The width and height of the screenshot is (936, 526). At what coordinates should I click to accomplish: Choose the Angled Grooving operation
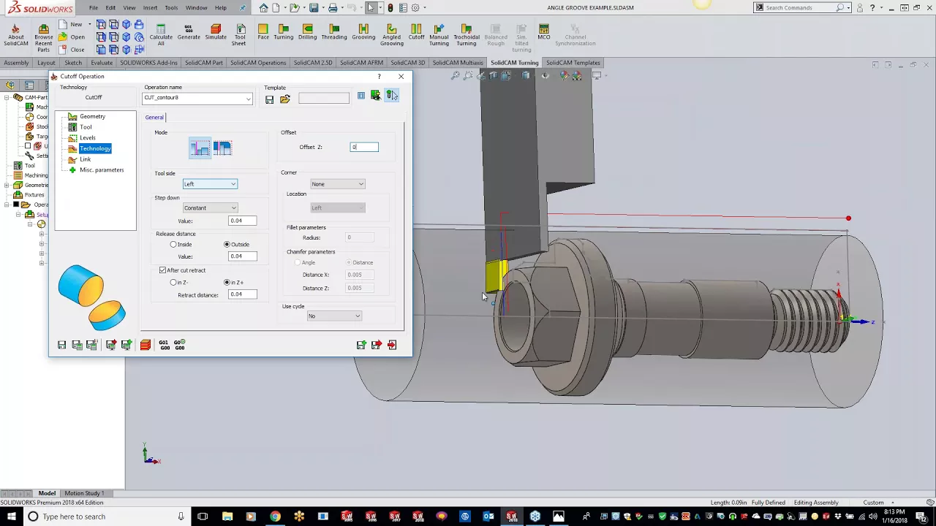tap(392, 34)
